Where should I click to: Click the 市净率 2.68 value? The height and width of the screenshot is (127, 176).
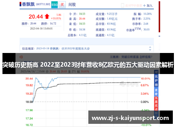[146, 24]
